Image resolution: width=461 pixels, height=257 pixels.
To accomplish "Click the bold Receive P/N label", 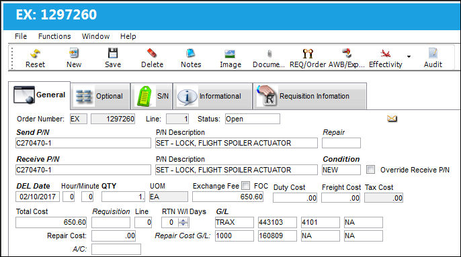I will pyautogui.click(x=38, y=159).
